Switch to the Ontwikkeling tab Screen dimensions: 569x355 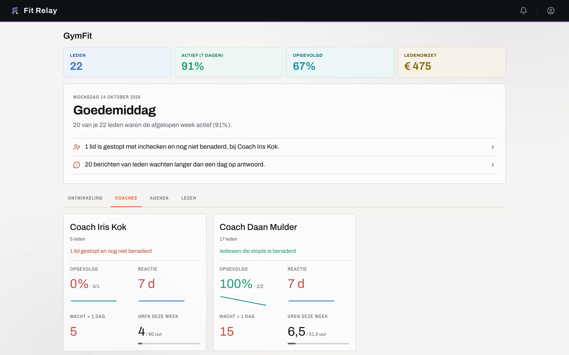tap(85, 198)
